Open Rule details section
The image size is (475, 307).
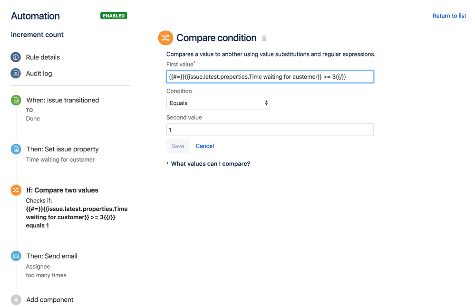tap(43, 57)
